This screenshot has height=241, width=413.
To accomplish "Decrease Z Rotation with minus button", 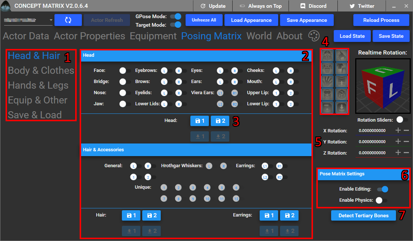I will [406, 152].
